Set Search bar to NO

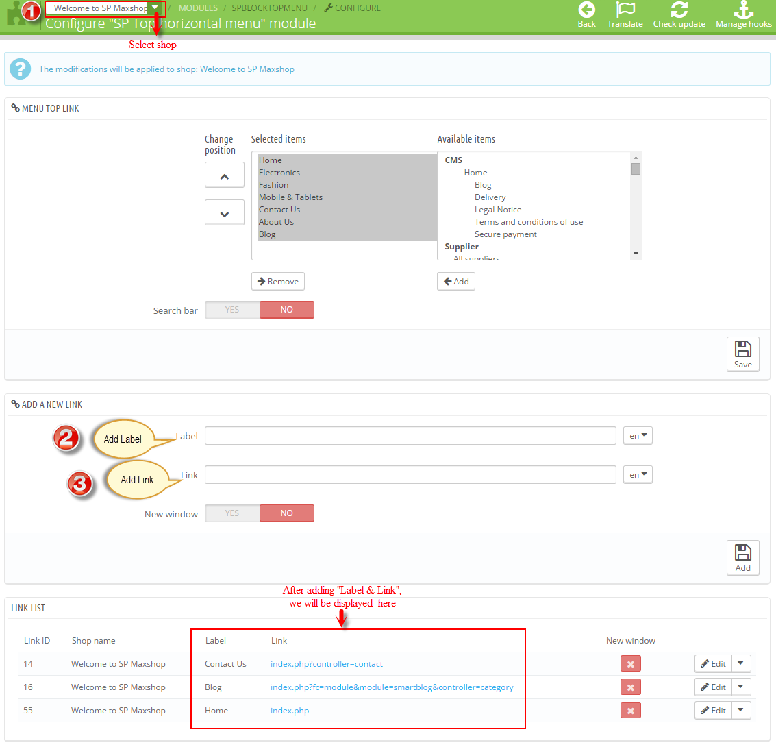[x=286, y=310]
